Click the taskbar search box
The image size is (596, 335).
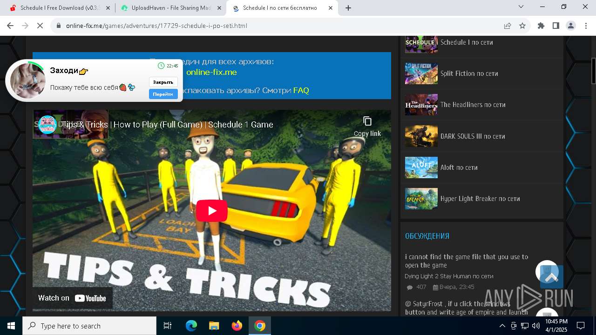pos(89,326)
